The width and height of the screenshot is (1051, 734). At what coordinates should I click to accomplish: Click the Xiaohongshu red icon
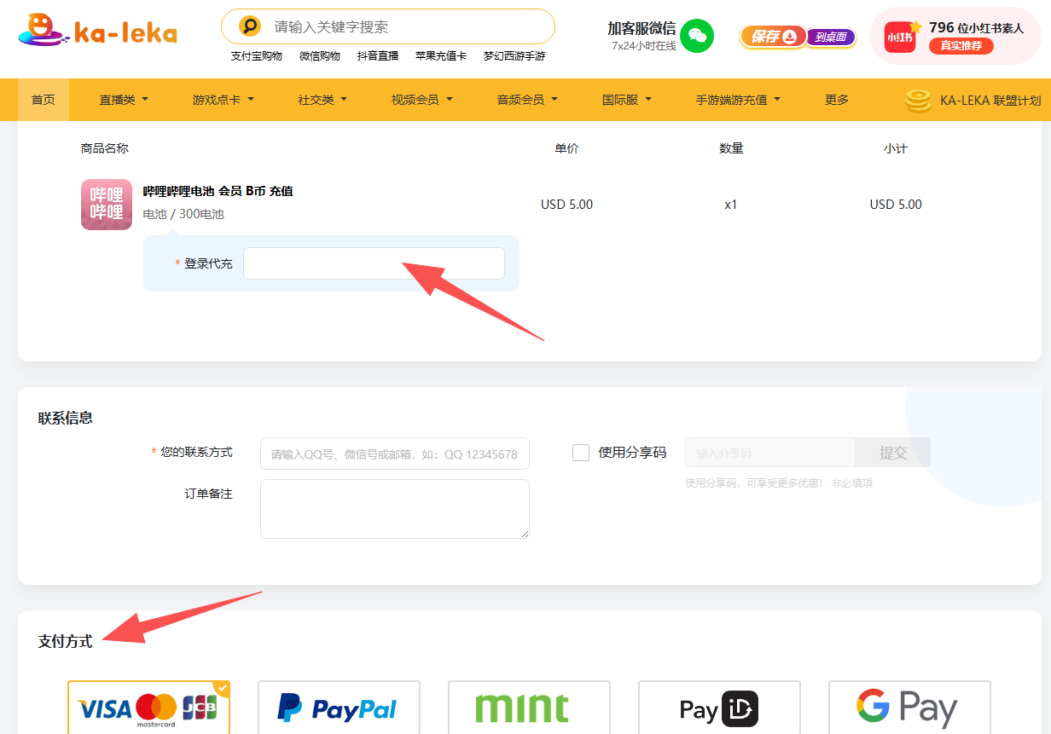[899, 37]
